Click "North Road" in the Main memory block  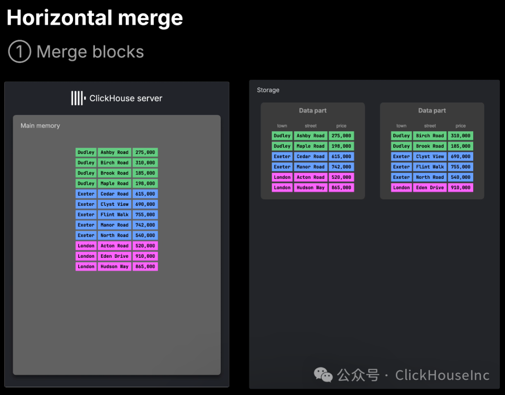click(115, 235)
